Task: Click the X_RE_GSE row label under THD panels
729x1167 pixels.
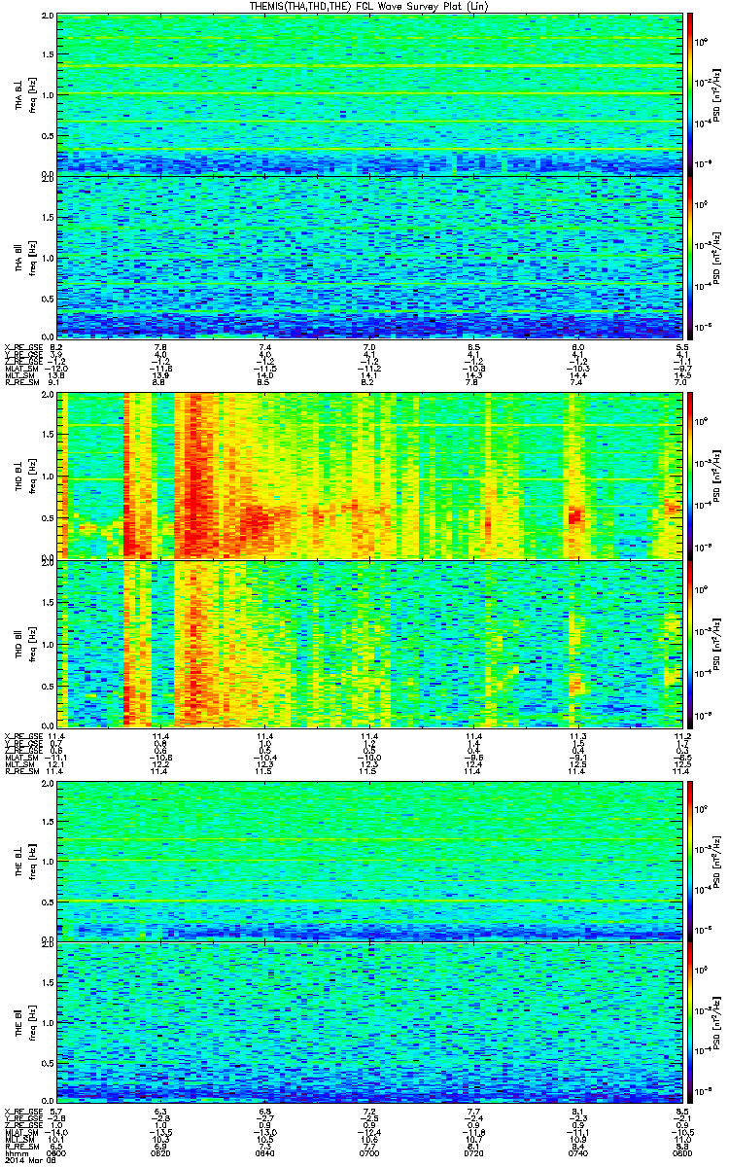Action: pyautogui.click(x=22, y=736)
